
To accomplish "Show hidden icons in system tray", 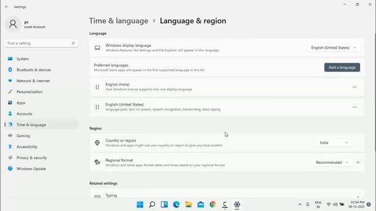I will [x=300, y=205].
